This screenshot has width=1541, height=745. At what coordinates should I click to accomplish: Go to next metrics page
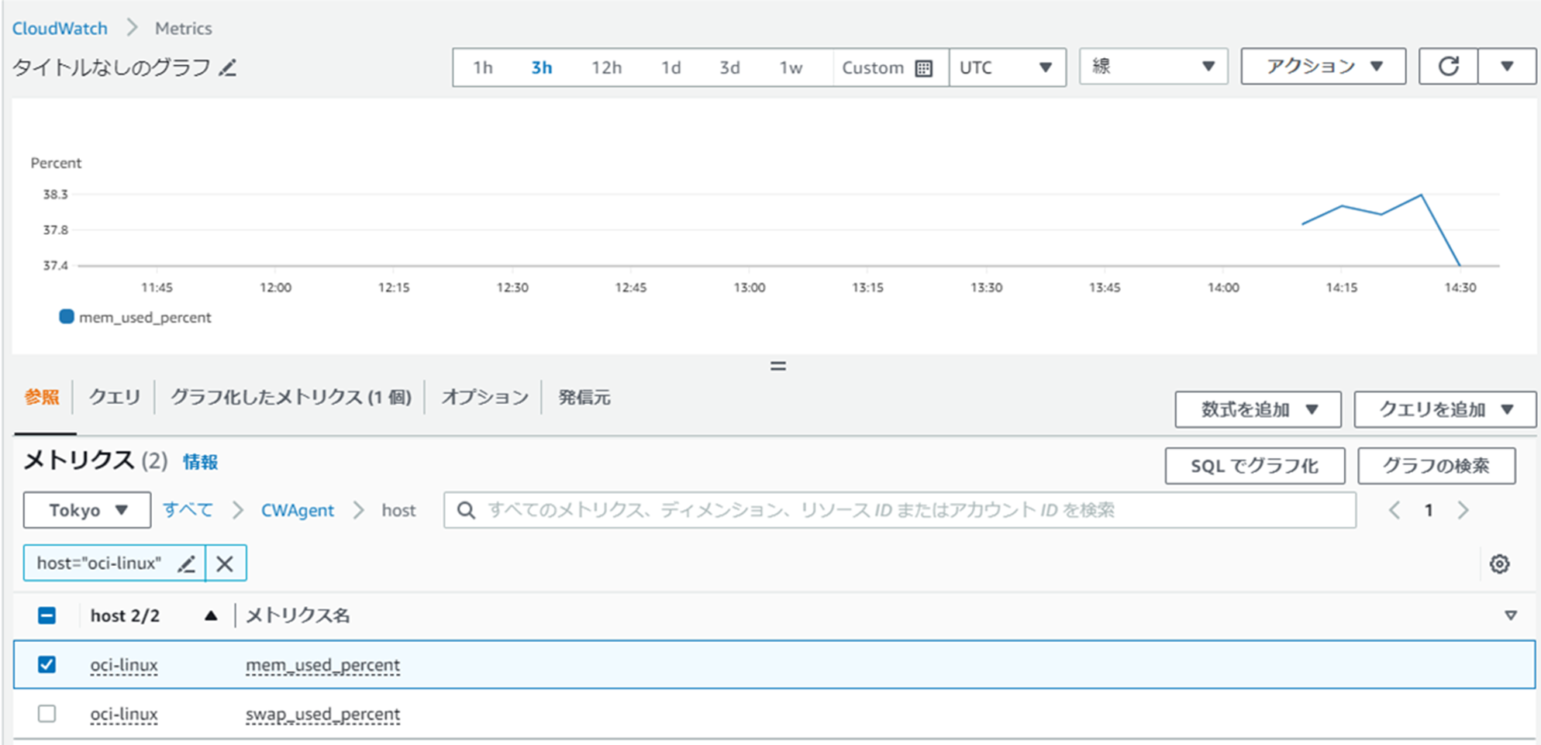(x=1463, y=510)
